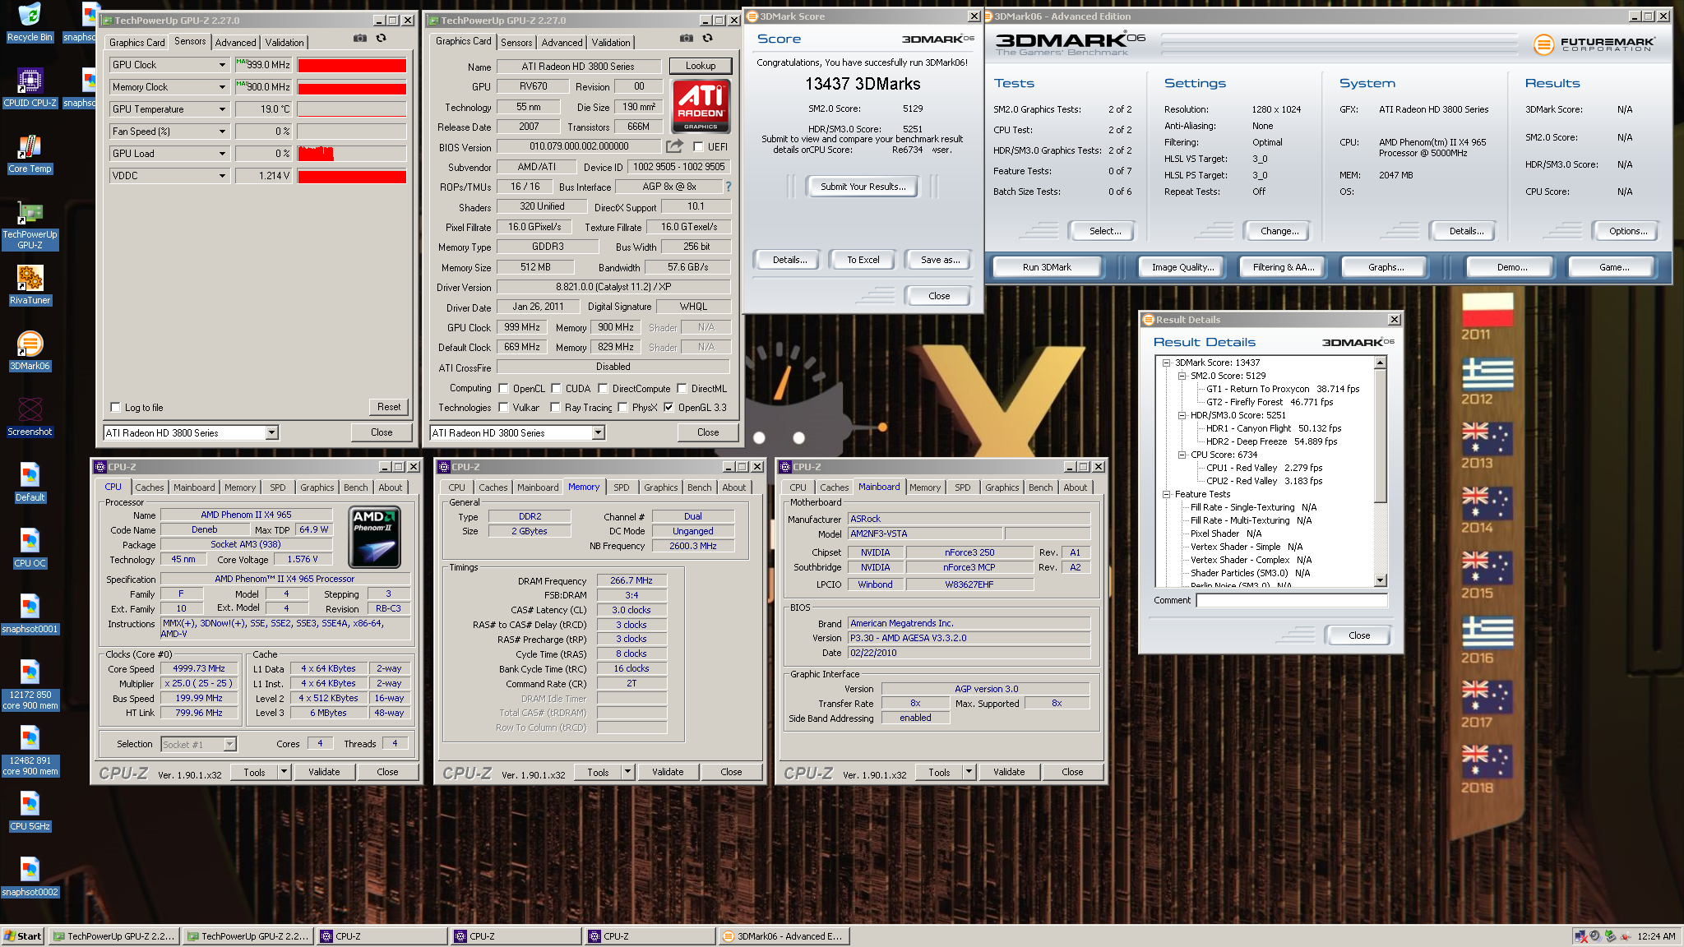Toggle the DirectML checkbox
This screenshot has height=947, width=1684.
[x=682, y=389]
